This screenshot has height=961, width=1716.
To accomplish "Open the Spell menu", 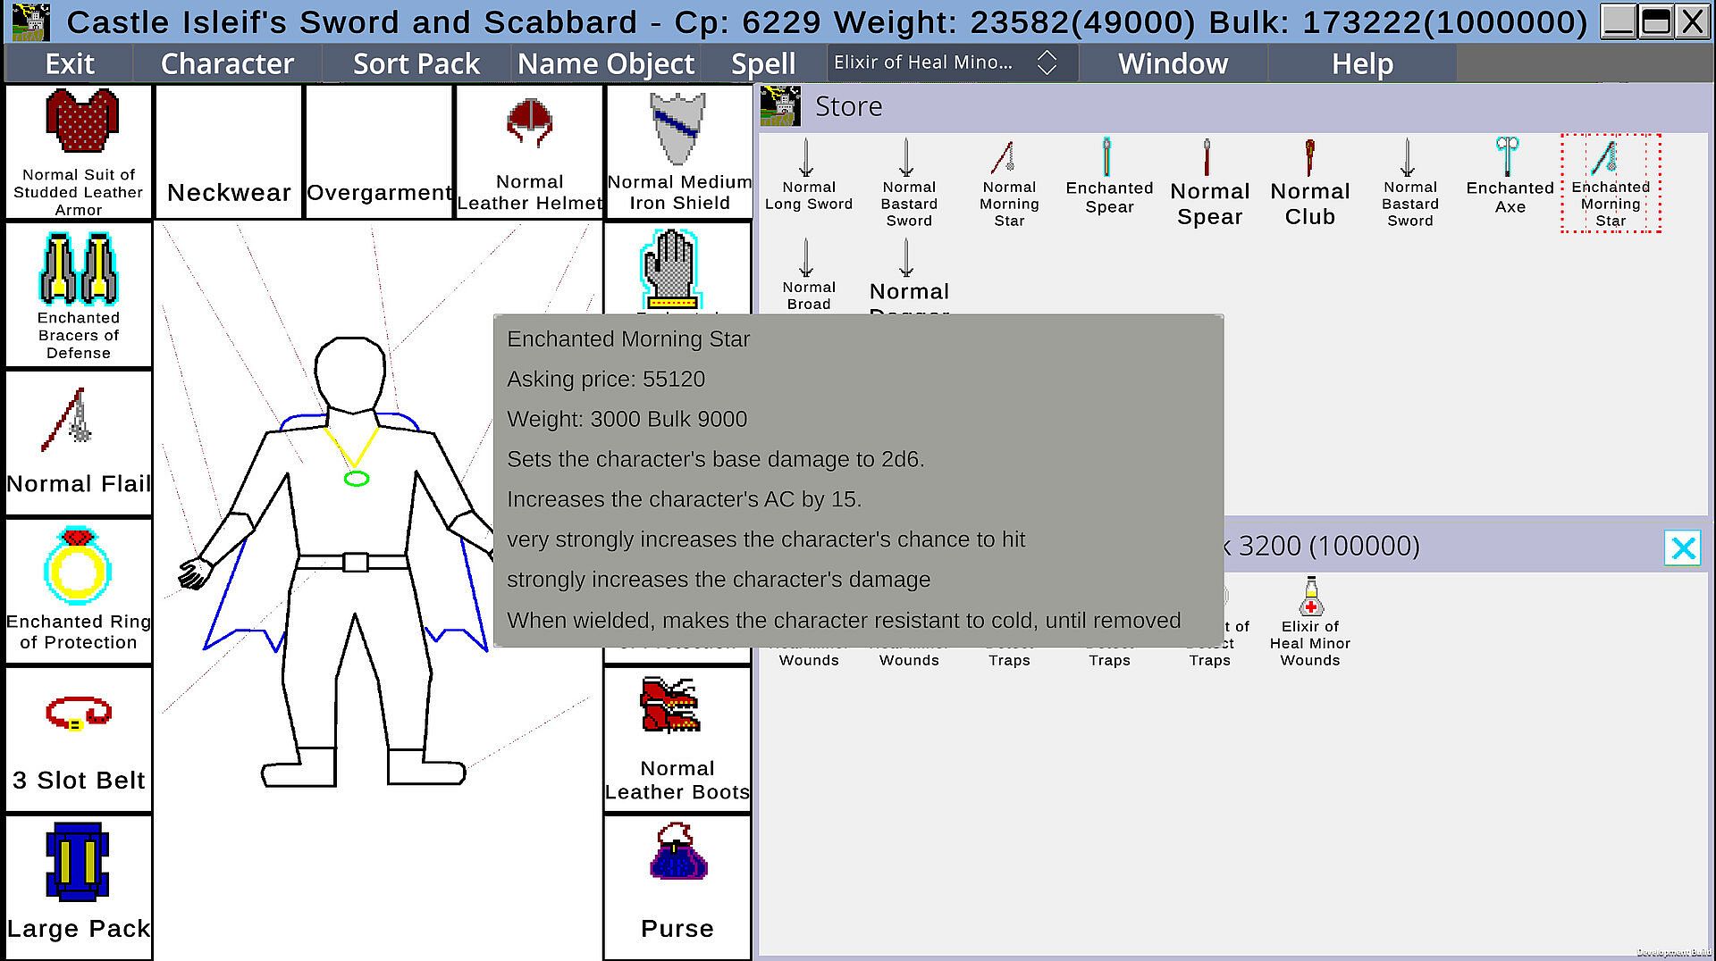I will point(763,63).
